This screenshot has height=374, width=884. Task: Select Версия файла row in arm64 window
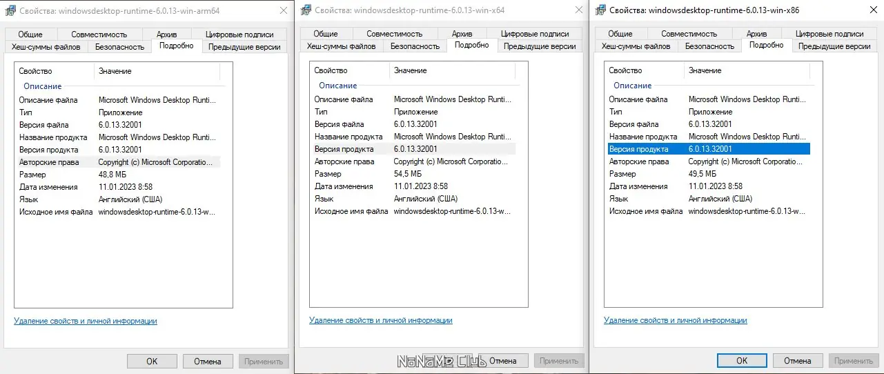[118, 125]
